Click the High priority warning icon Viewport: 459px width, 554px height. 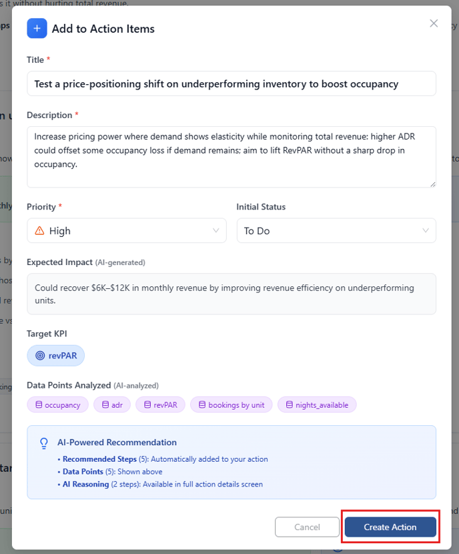tap(39, 231)
